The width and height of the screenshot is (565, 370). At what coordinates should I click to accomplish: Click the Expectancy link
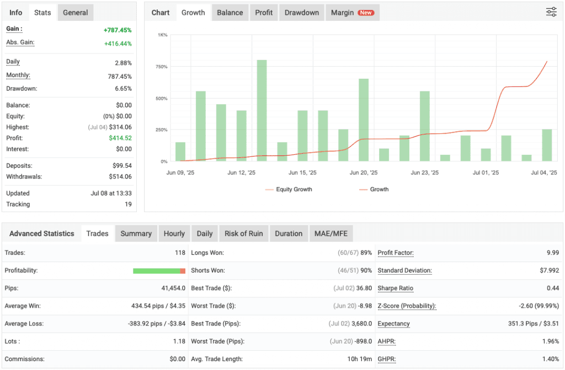pos(393,324)
